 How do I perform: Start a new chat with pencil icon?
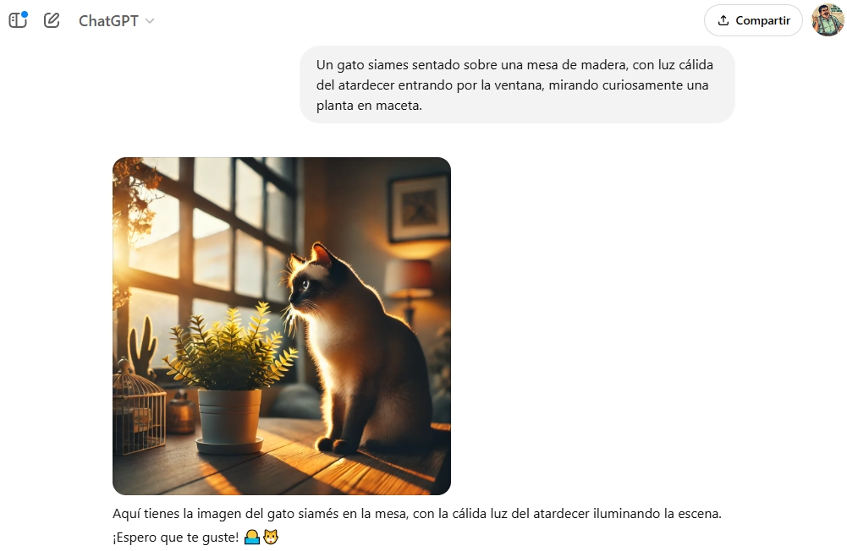(52, 20)
